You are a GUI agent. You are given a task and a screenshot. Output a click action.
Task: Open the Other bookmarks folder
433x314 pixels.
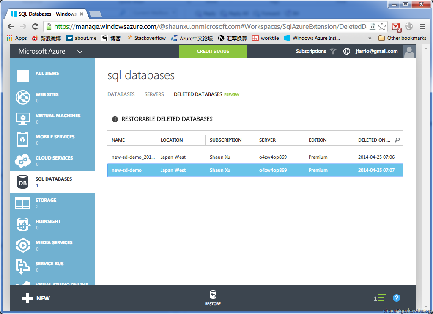point(403,38)
